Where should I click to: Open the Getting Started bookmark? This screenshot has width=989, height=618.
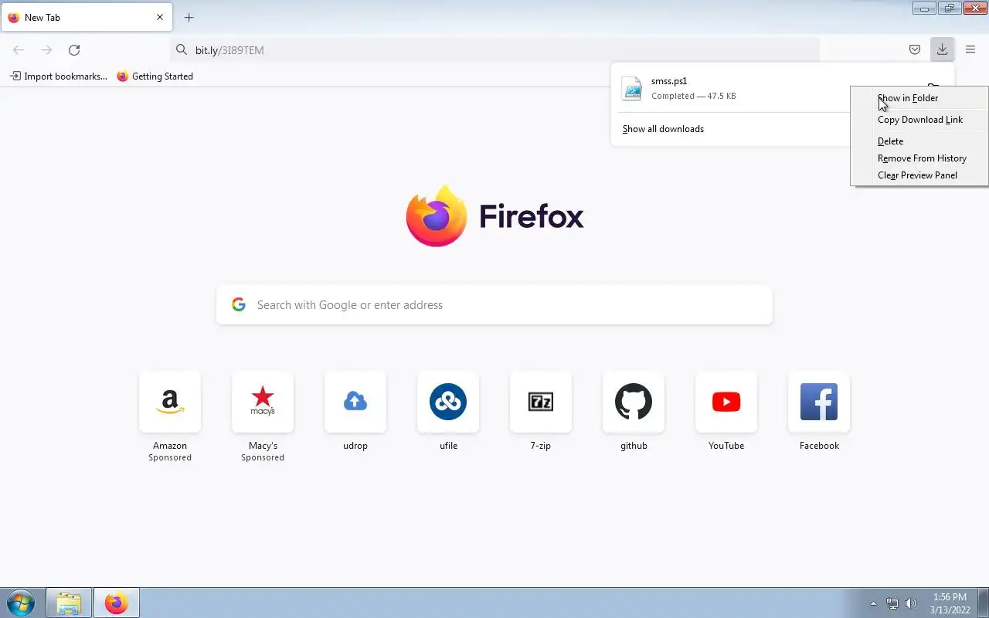(x=155, y=76)
